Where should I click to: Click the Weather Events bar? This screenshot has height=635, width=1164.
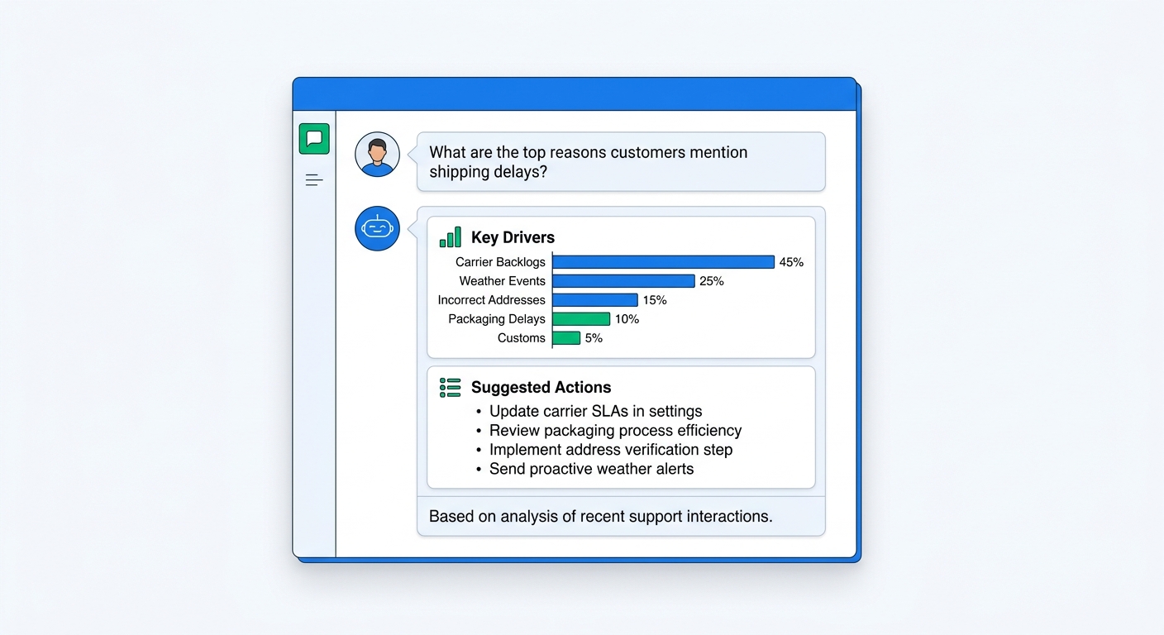(x=623, y=281)
